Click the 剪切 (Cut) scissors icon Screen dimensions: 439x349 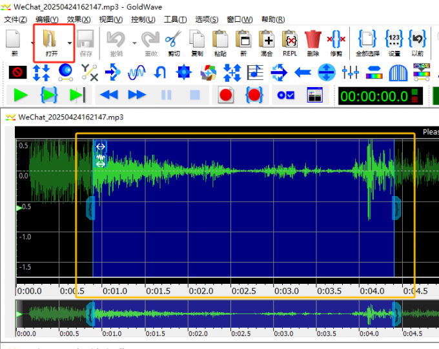[x=173, y=39]
